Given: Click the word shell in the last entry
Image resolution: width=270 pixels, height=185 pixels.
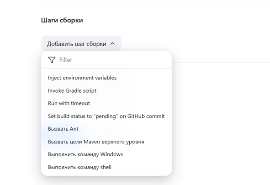Looking at the screenshot, I should pos(106,167).
